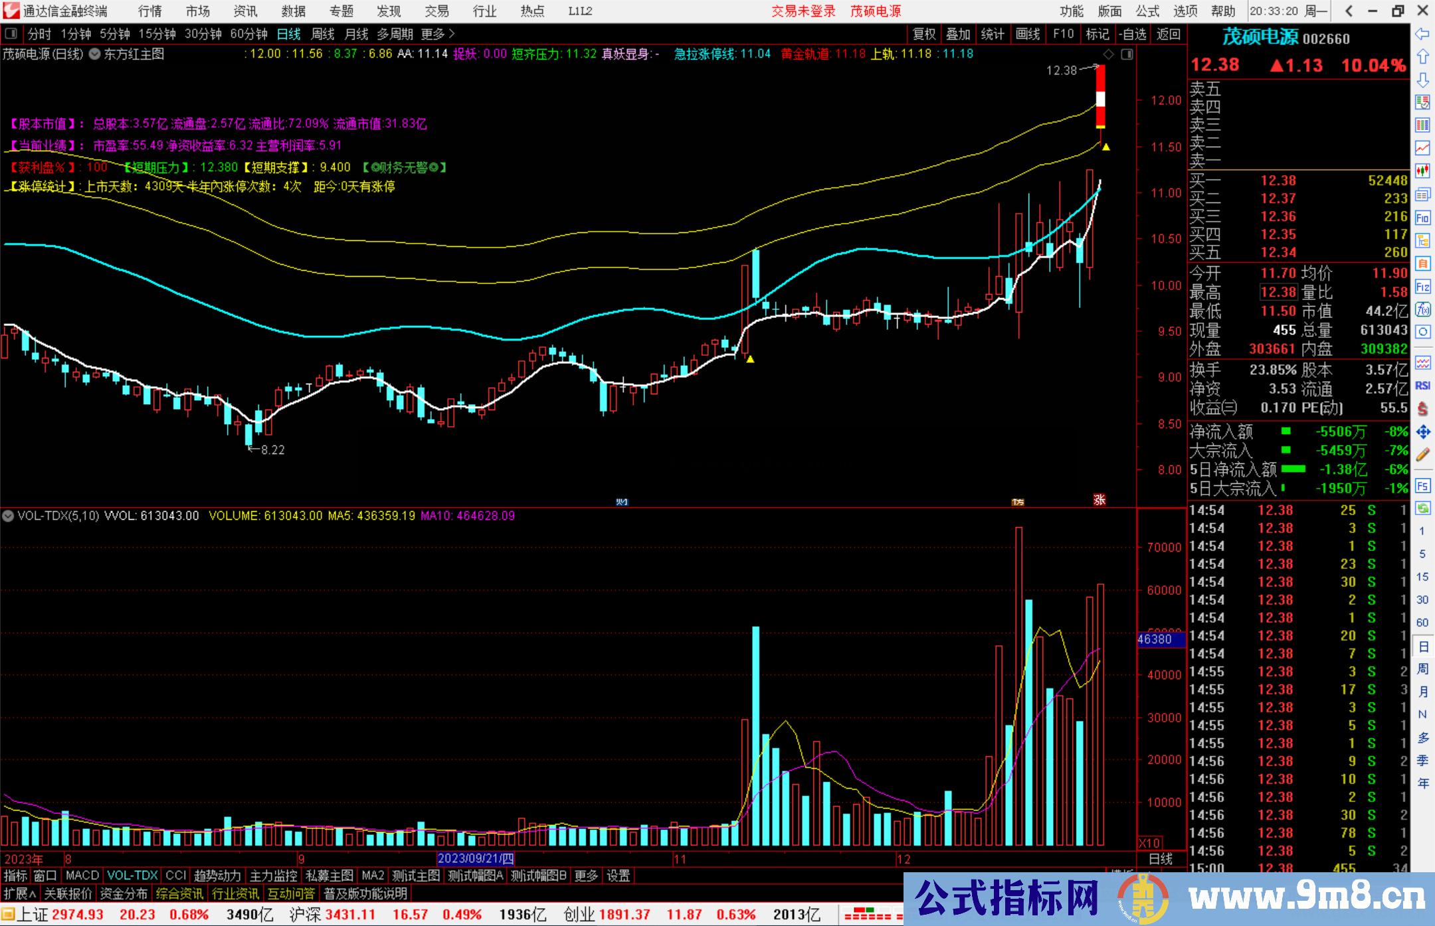
Task: Switch to the MACD indicator tab
Action: pos(82,876)
